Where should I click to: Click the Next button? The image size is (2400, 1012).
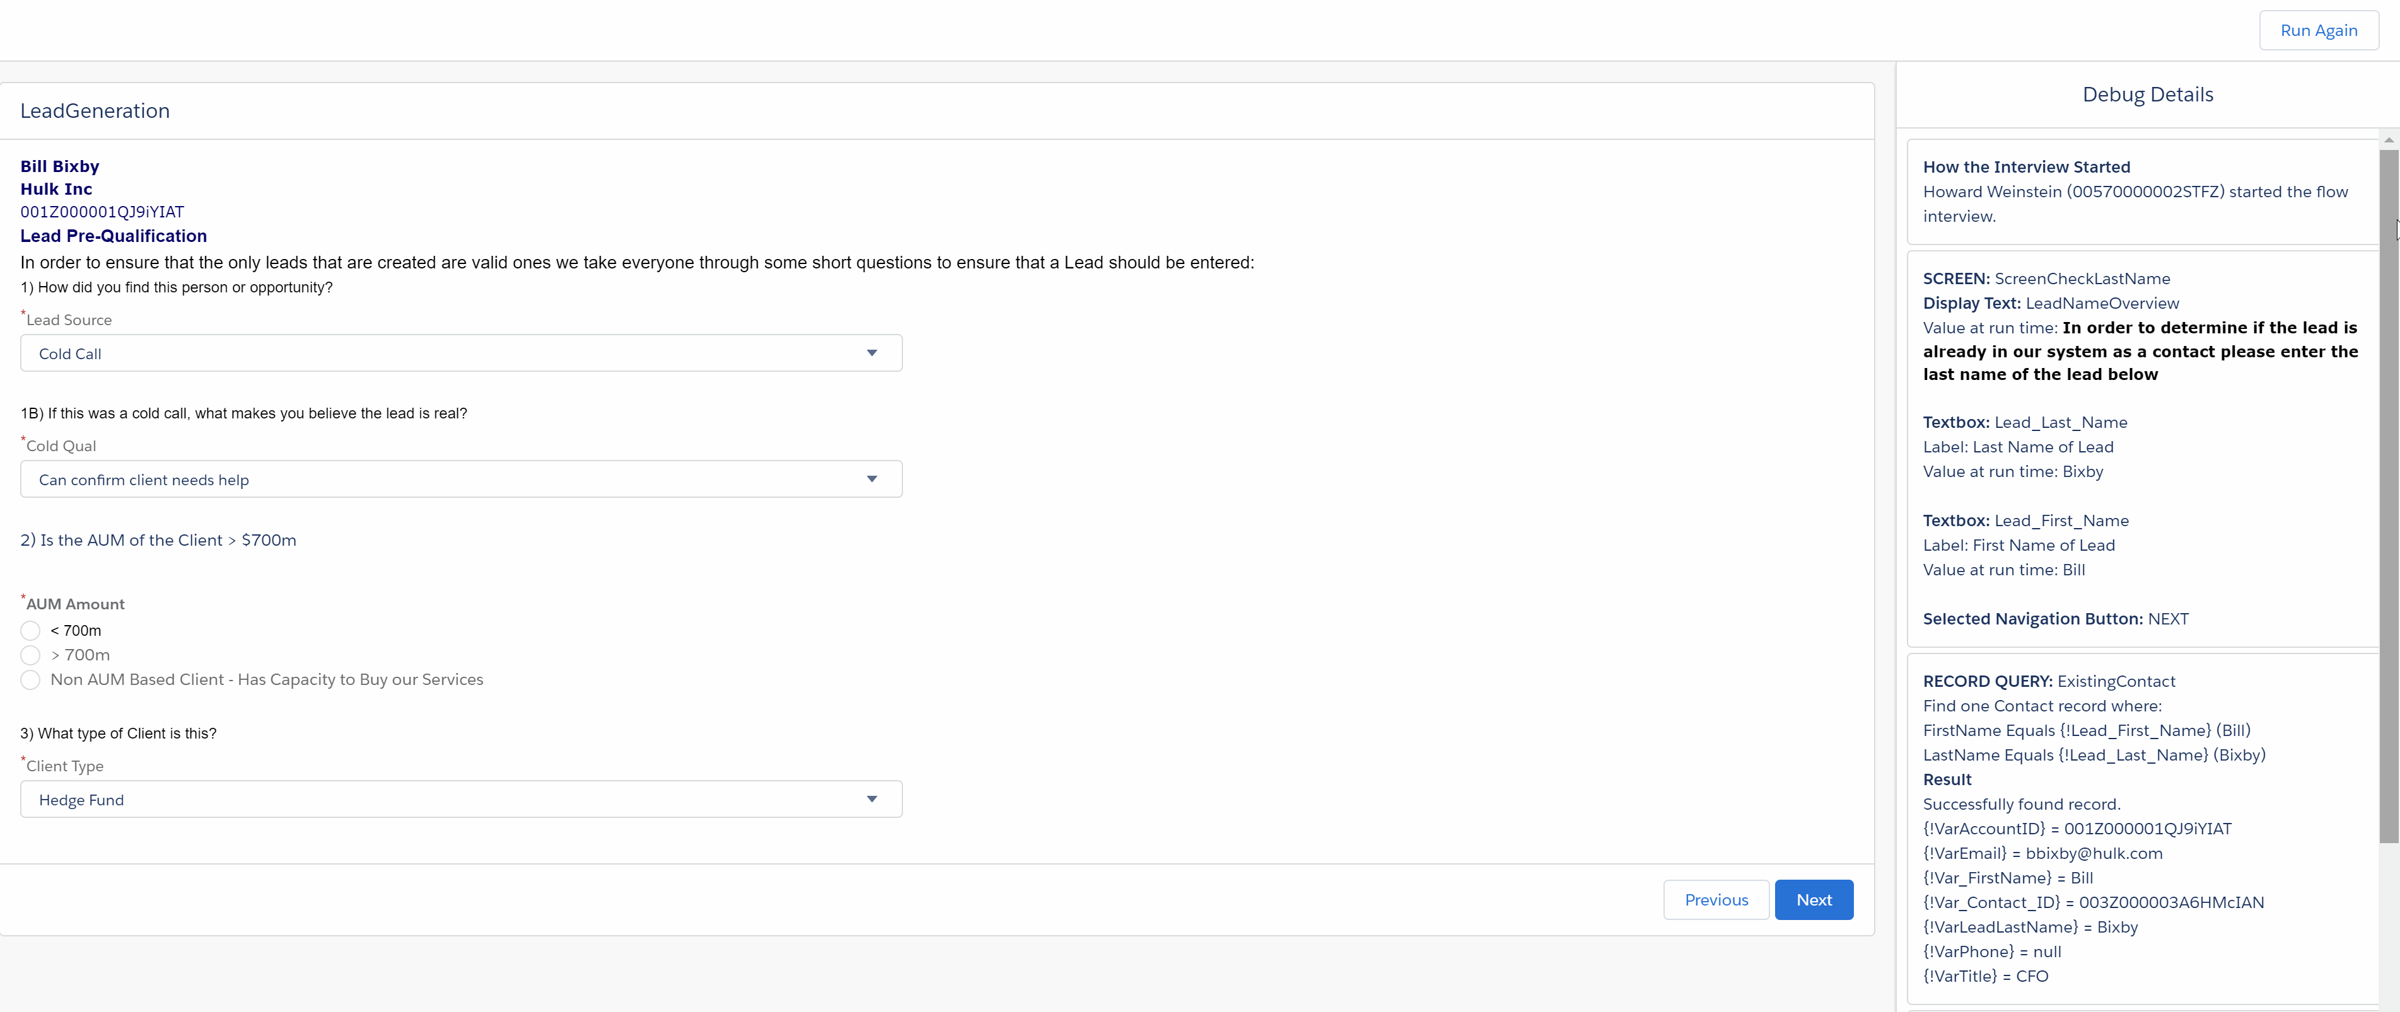tap(1813, 899)
